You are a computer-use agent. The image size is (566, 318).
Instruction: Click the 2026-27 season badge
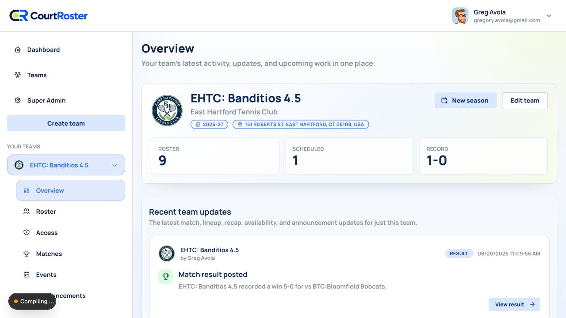pos(210,125)
